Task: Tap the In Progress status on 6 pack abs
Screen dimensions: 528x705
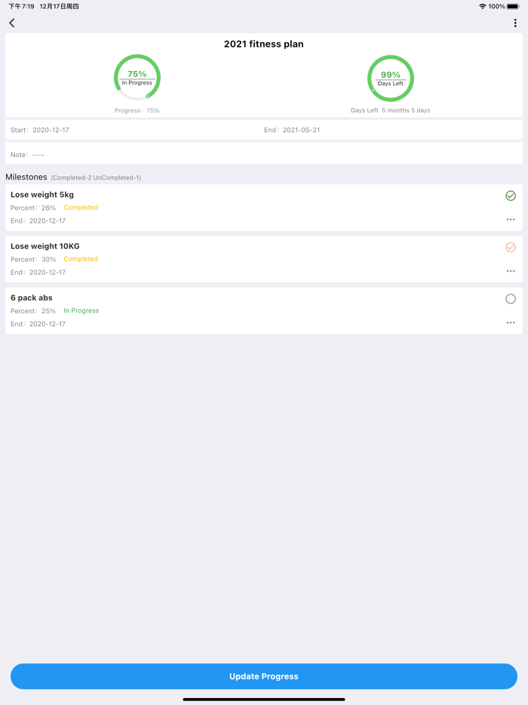Action: (81, 310)
